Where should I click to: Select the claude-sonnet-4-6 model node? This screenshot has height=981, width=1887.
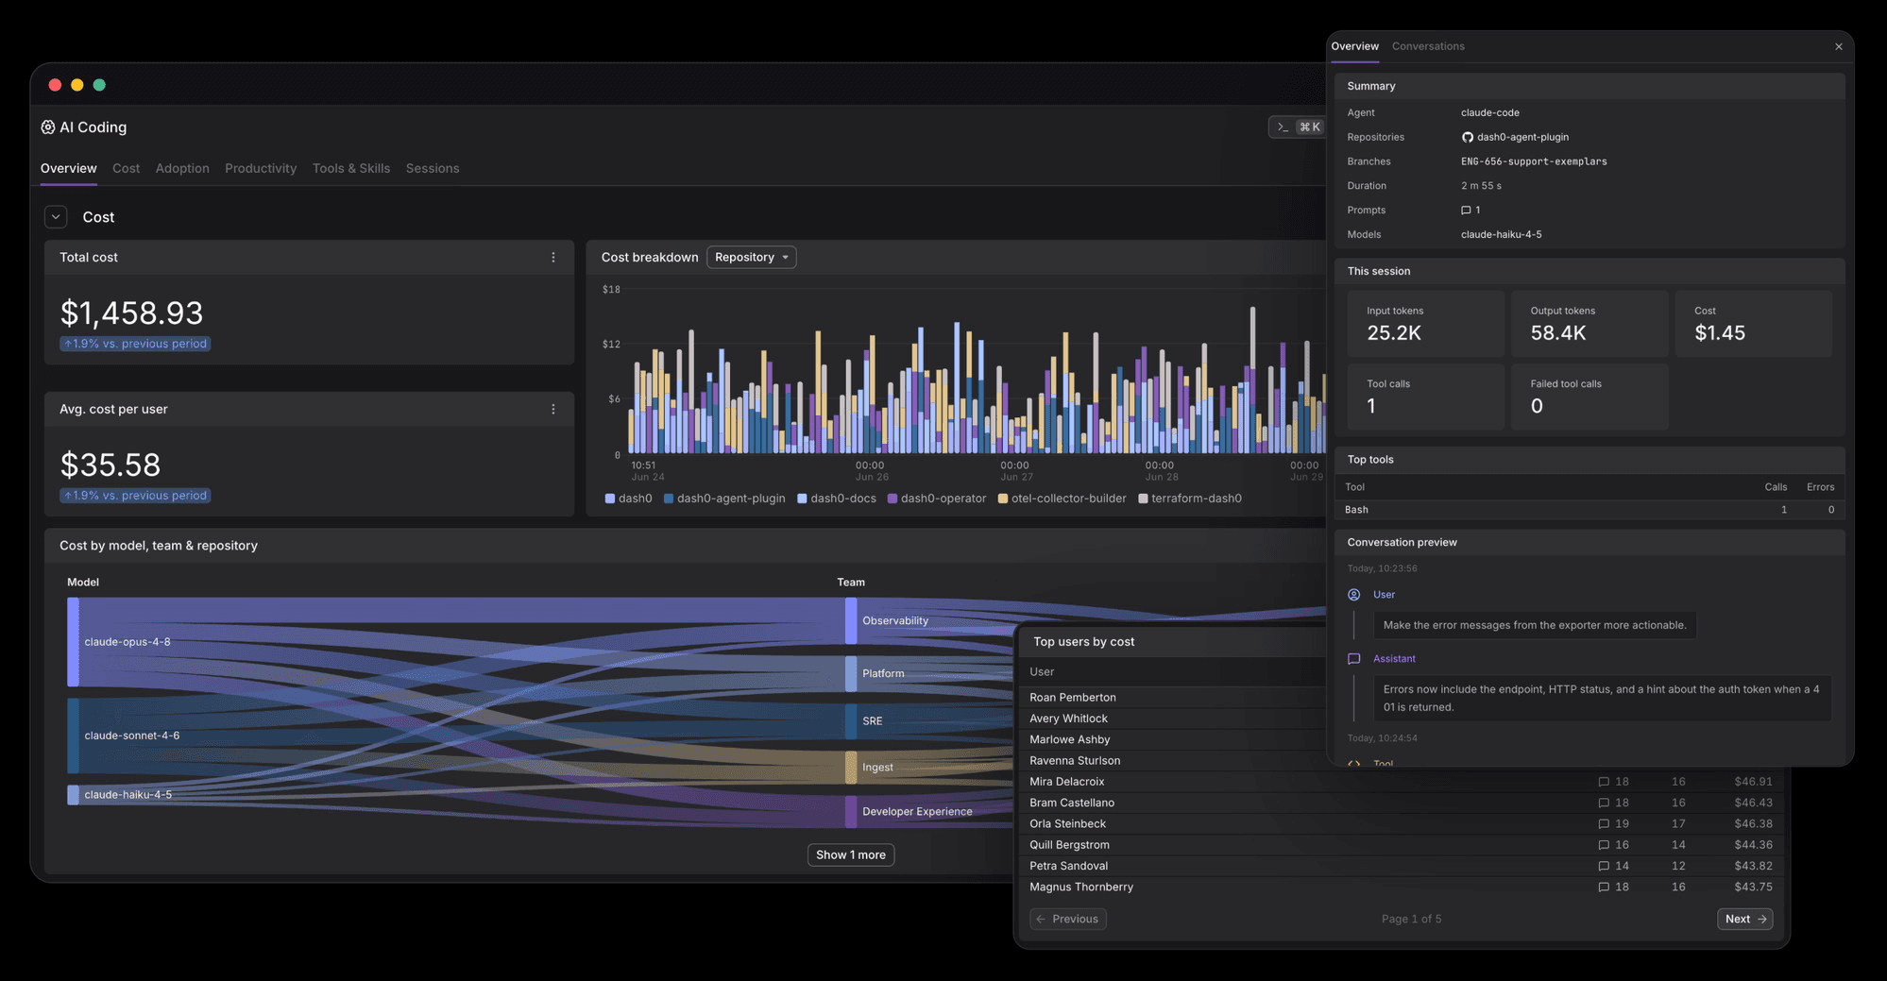click(x=73, y=736)
